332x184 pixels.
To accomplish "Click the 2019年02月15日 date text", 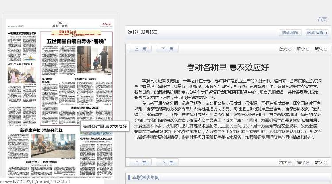I will point(143,32).
